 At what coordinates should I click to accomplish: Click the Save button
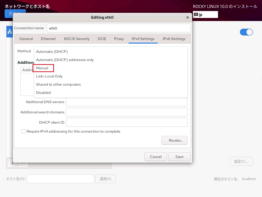click(x=179, y=157)
